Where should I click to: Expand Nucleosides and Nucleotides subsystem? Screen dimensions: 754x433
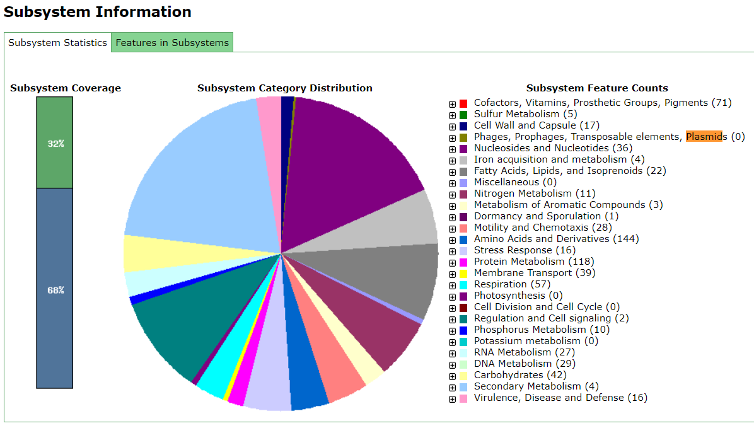(452, 149)
